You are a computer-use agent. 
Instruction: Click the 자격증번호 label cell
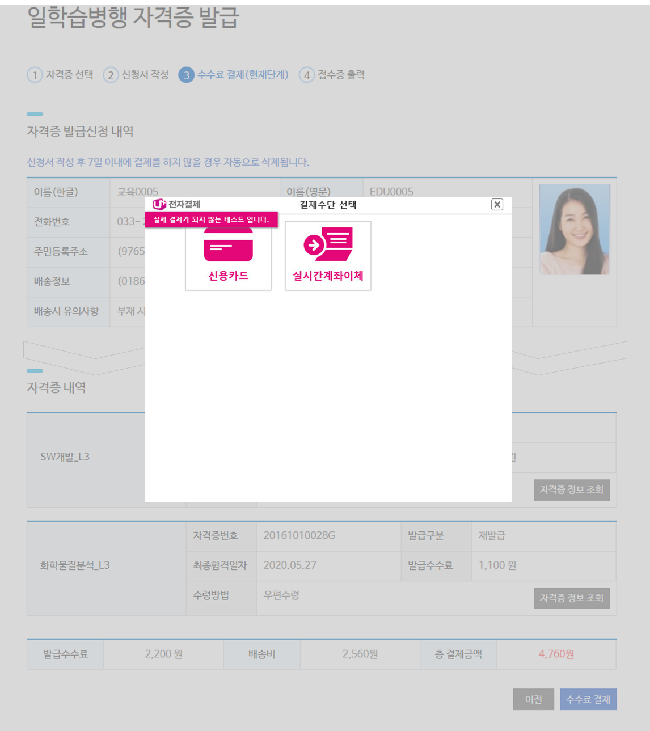point(221,536)
